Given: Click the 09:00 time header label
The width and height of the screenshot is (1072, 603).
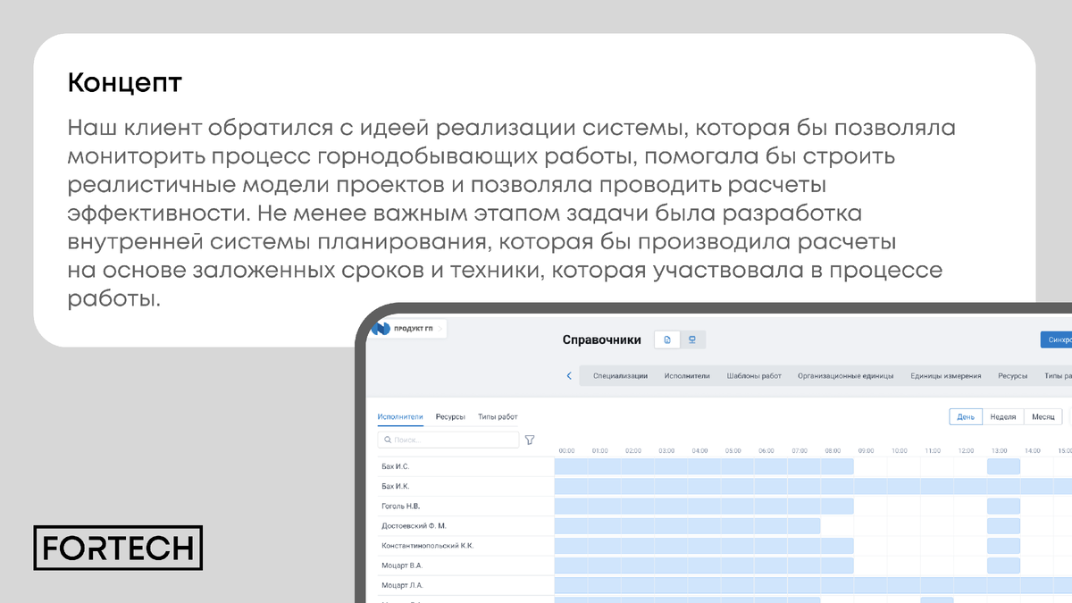Looking at the screenshot, I should pos(866,451).
